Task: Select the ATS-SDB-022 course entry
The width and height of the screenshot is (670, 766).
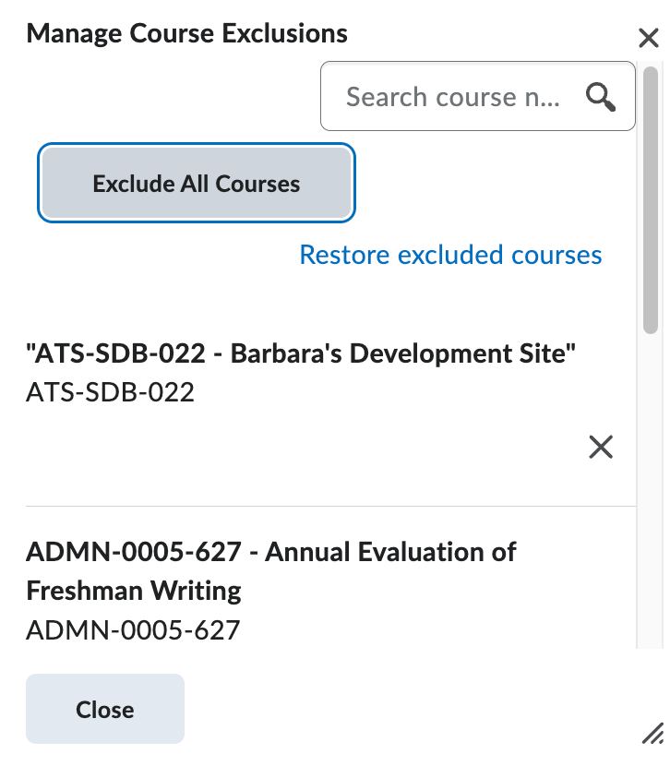Action: click(x=300, y=353)
